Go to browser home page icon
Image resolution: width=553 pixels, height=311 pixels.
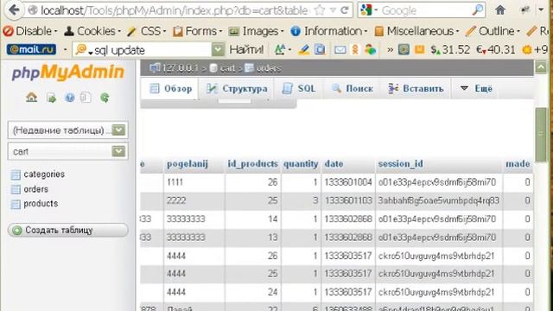500,10
